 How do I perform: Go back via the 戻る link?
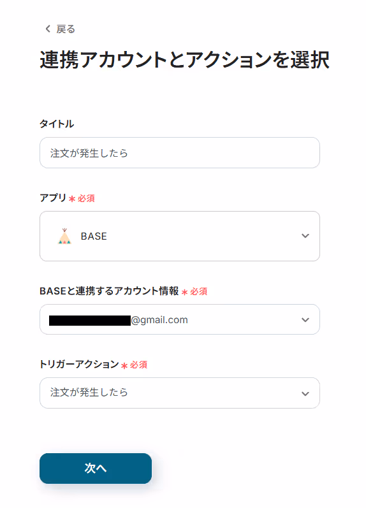coord(66,29)
